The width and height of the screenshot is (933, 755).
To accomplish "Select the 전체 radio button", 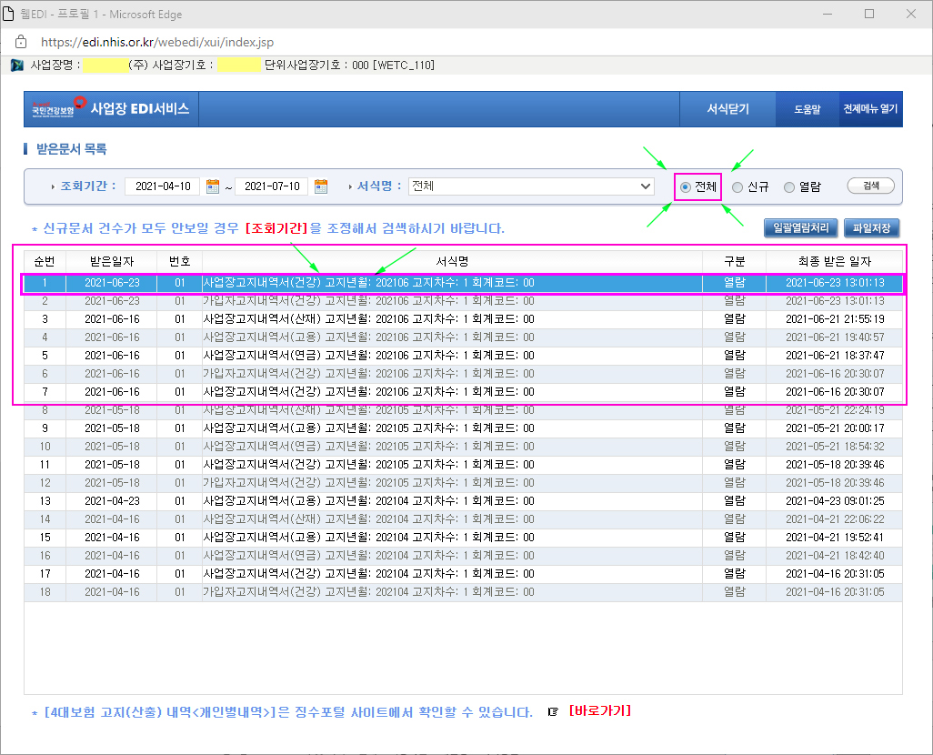I will coord(686,187).
